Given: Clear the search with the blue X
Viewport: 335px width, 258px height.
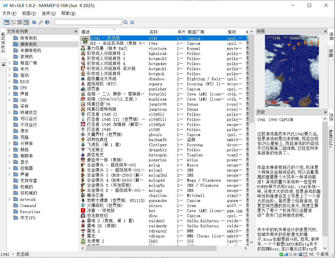Looking at the screenshot, I should pos(132,22).
